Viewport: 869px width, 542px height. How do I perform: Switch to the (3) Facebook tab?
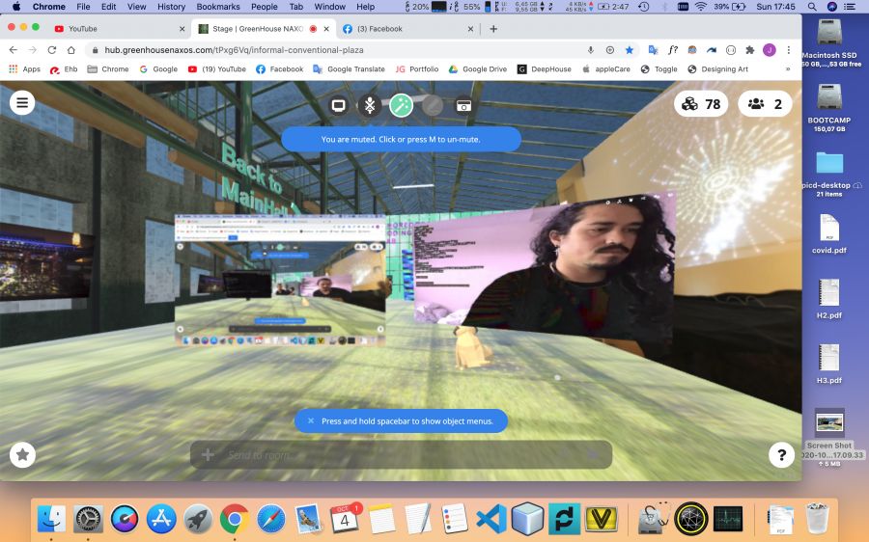coord(407,29)
